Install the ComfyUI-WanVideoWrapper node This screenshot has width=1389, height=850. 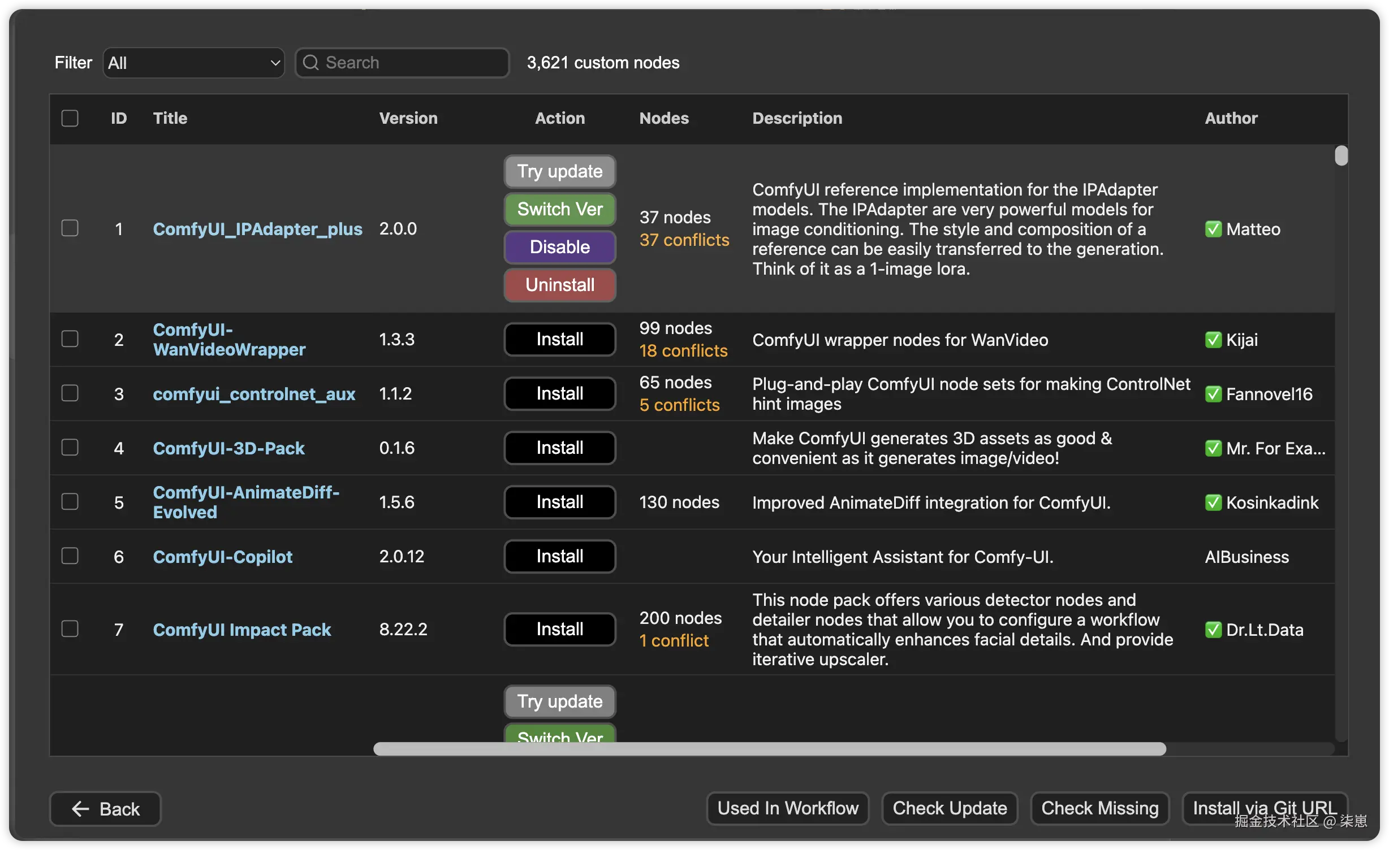click(x=559, y=339)
